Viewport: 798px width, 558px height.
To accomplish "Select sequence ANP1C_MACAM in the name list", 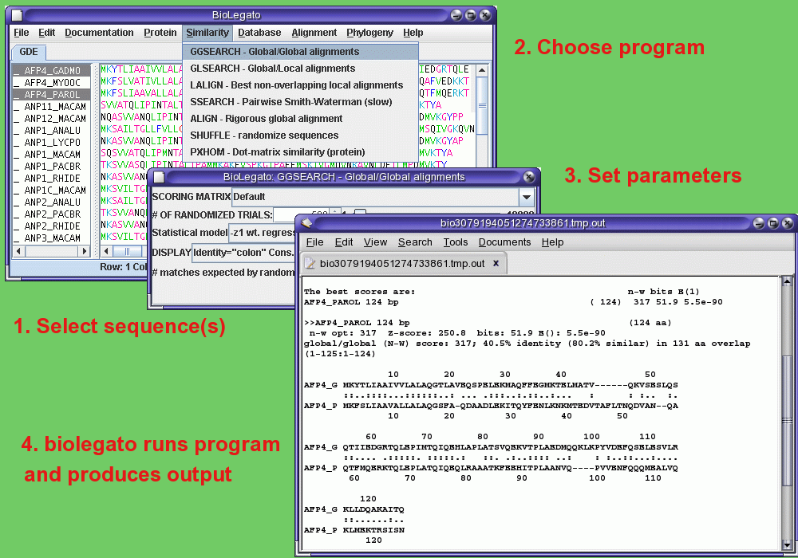I will click(x=52, y=190).
